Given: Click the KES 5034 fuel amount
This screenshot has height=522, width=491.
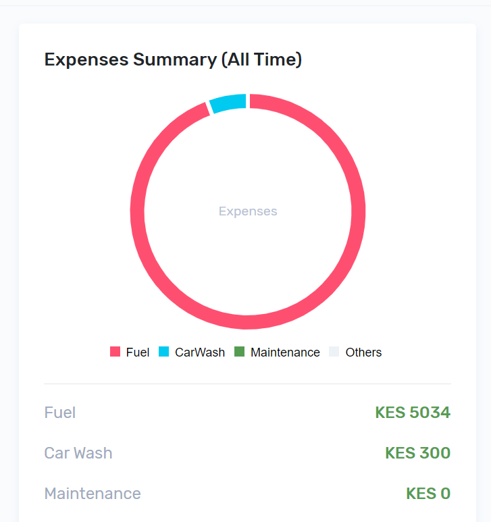Looking at the screenshot, I should pos(412,412).
